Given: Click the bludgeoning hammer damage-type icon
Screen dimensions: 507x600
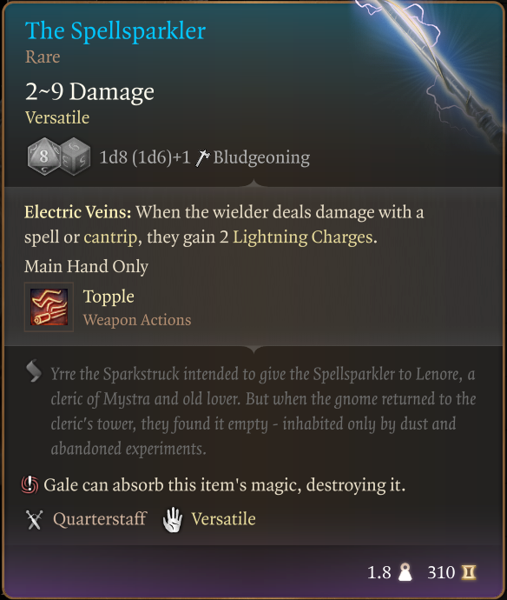Looking at the screenshot, I should [202, 157].
